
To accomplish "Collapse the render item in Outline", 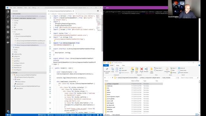I will [x=14, y=80].
